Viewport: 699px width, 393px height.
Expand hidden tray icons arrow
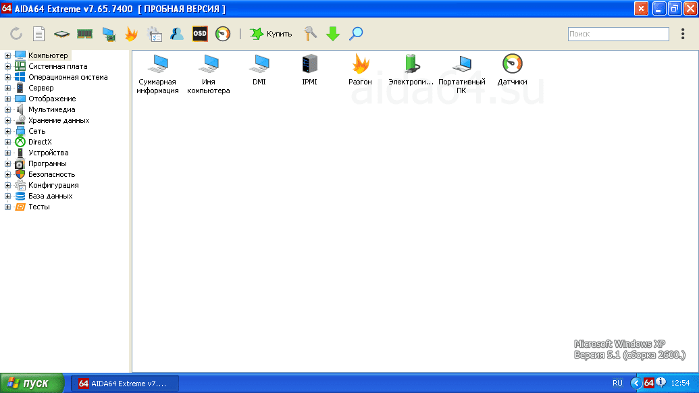pyautogui.click(x=636, y=383)
